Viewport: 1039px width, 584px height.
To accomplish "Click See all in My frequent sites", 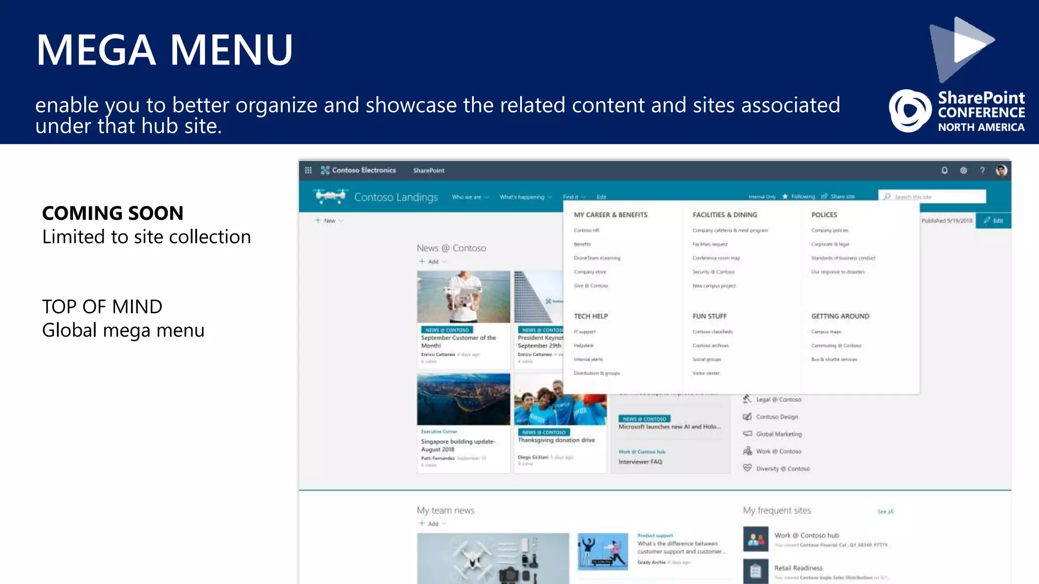I will tap(885, 512).
